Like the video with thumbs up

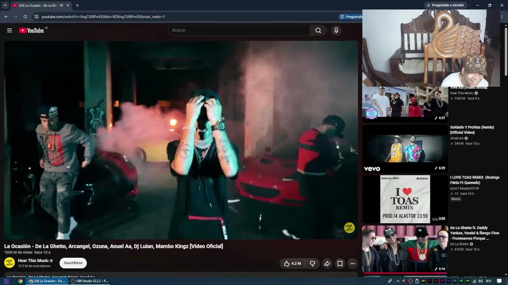click(x=292, y=264)
